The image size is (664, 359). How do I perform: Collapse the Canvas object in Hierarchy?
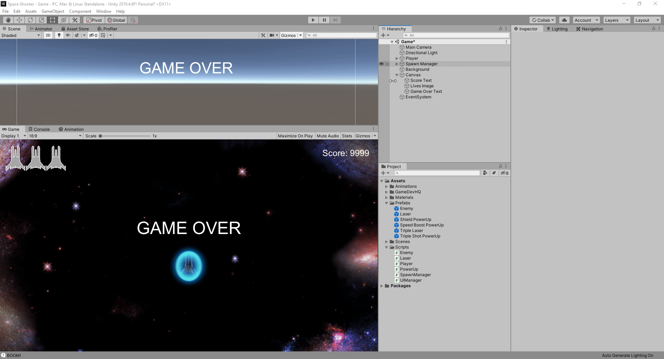(x=397, y=75)
